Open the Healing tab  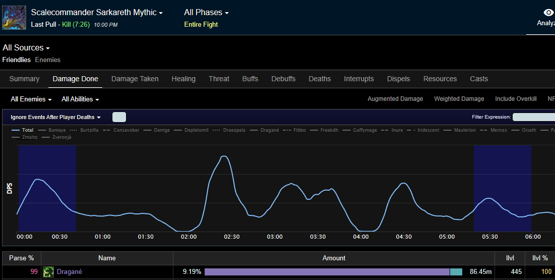pos(183,79)
